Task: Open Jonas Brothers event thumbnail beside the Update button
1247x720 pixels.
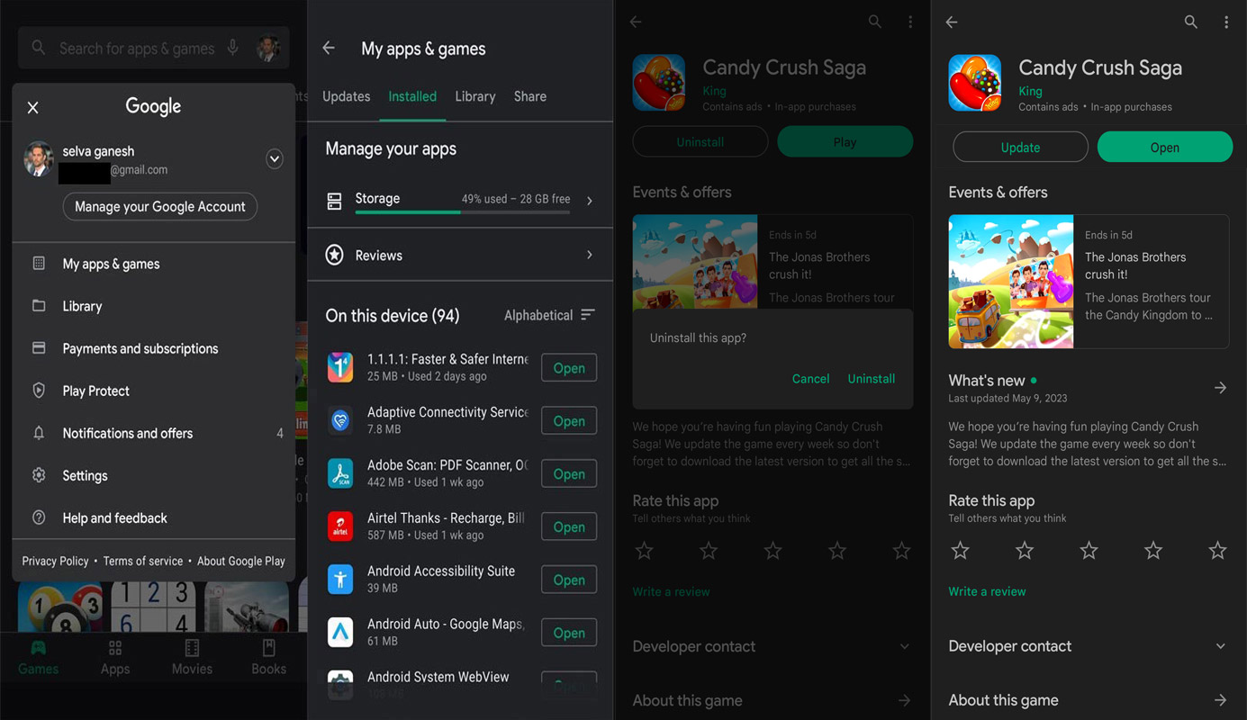Action: click(1011, 282)
